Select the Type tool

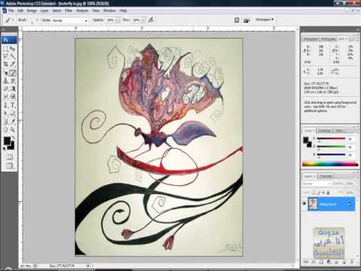(13, 105)
